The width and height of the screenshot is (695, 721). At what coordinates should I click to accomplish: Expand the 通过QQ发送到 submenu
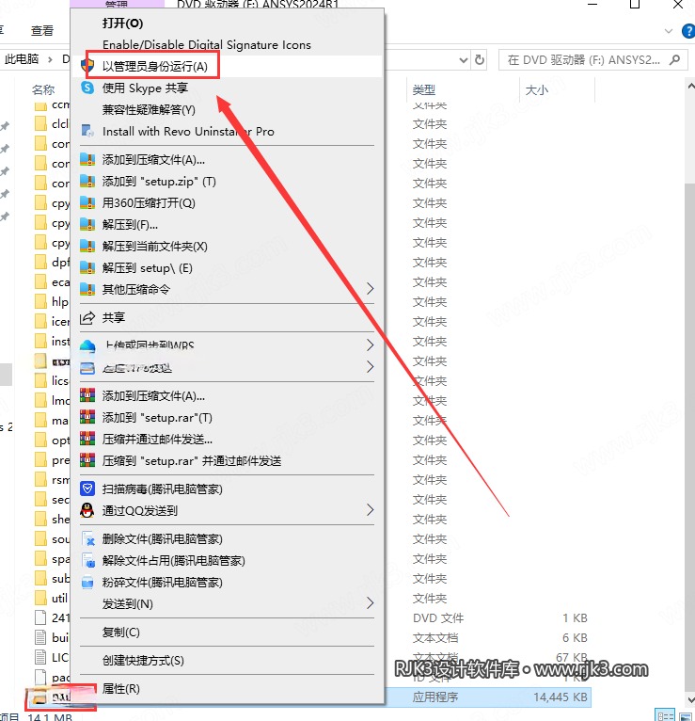pos(371,509)
